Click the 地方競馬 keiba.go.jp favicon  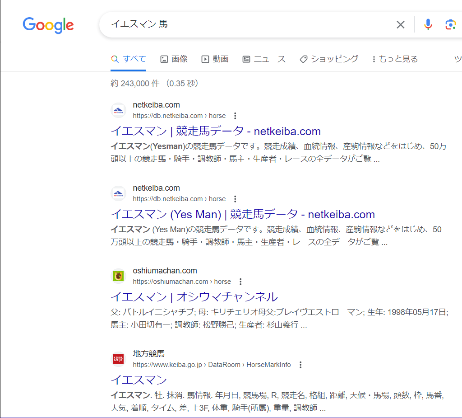pos(119,359)
